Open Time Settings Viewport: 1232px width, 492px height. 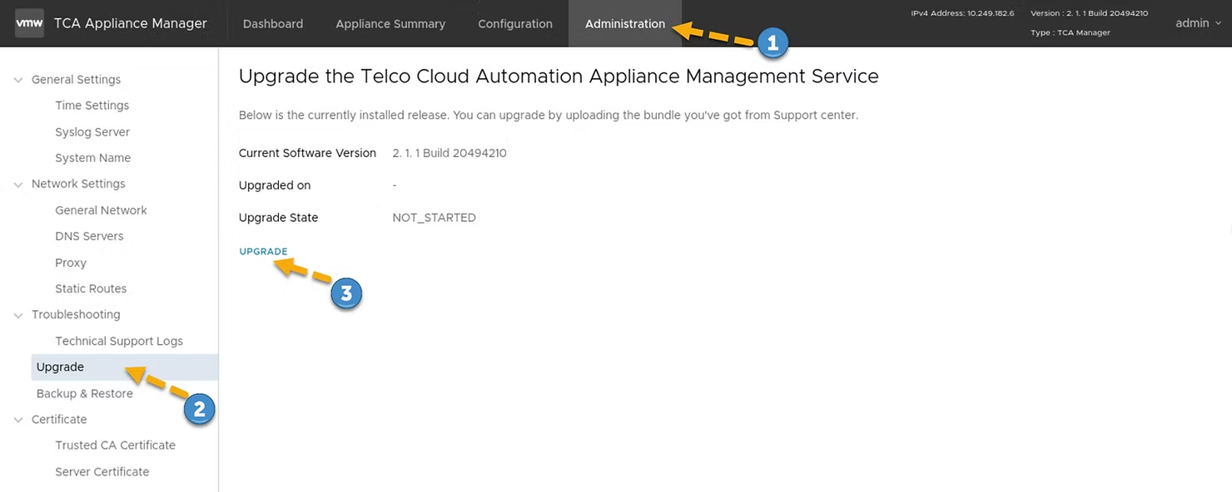[x=92, y=105]
